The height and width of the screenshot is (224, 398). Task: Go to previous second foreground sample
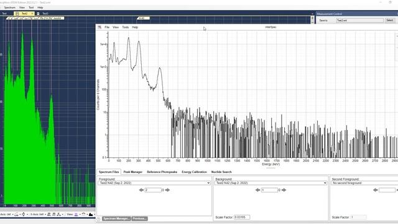375,190
